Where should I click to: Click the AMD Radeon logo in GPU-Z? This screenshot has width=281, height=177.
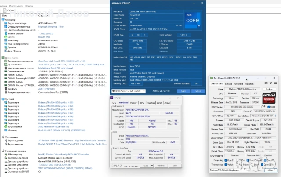(x=269, y=98)
